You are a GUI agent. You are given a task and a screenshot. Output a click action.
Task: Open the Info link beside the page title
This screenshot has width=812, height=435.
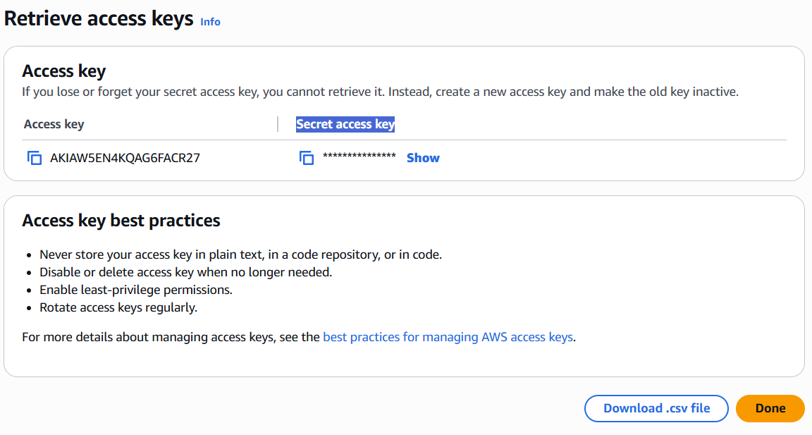point(210,22)
